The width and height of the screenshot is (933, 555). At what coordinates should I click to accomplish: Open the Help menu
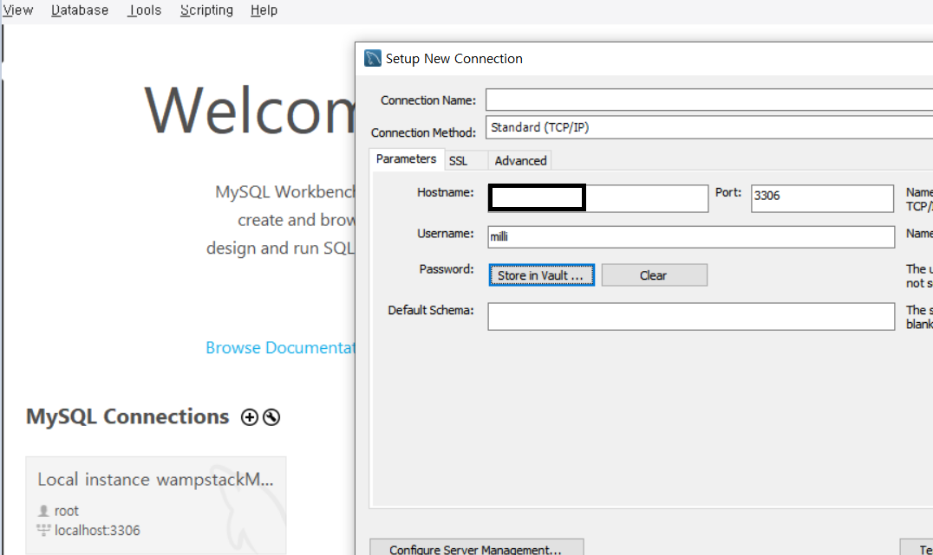pyautogui.click(x=264, y=10)
